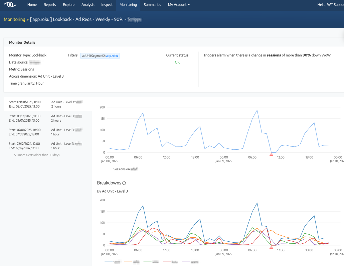Image resolution: width=344 pixels, height=266 pixels.
Task: Click the info icon next to Breakdowns
Action: 124,183
